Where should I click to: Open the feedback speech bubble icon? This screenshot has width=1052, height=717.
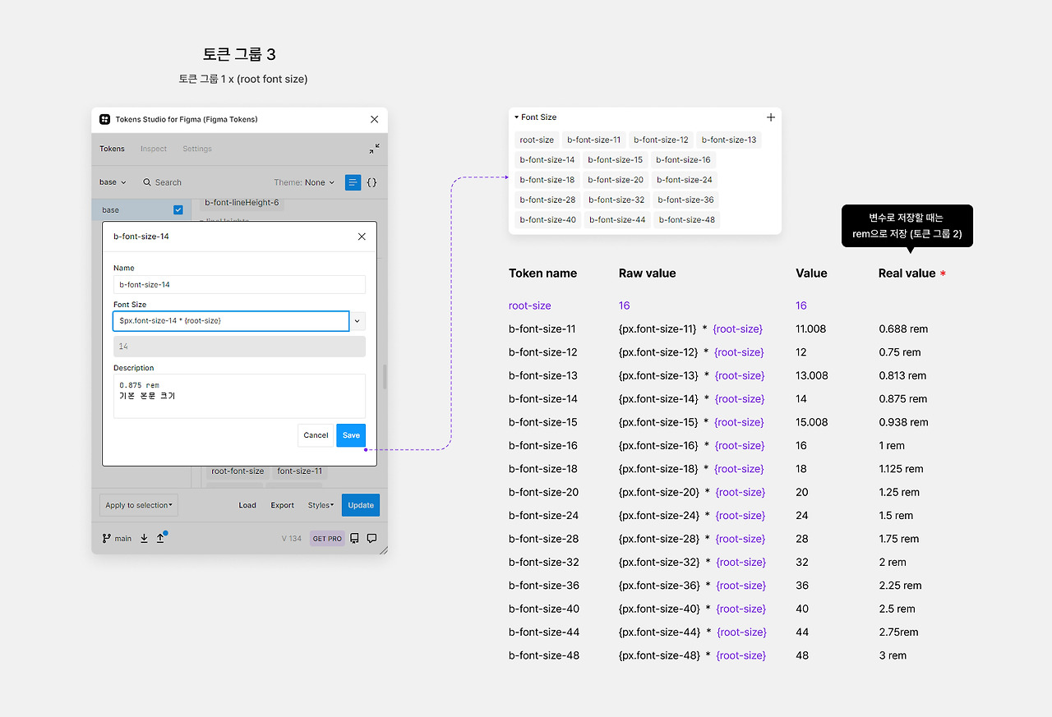(x=371, y=539)
